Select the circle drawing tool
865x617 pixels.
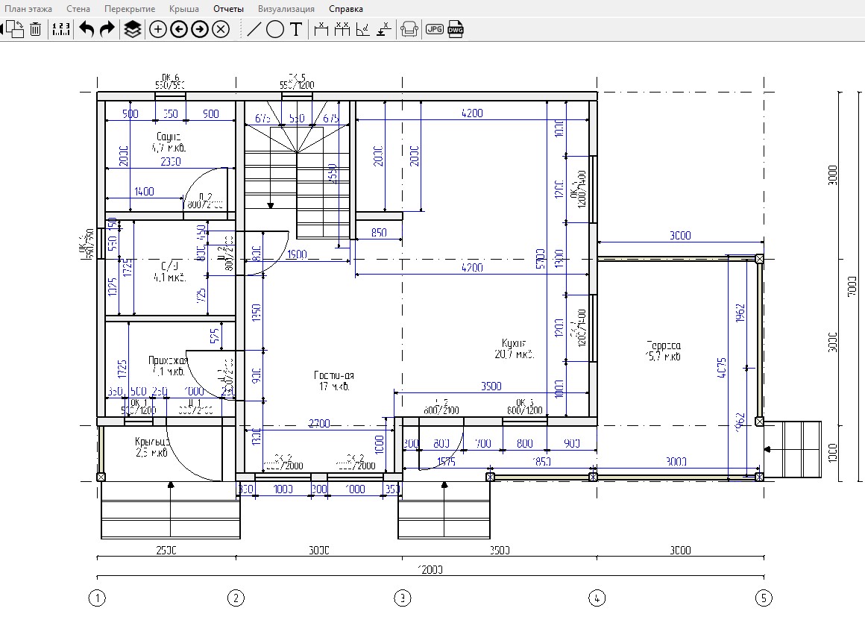(x=274, y=29)
